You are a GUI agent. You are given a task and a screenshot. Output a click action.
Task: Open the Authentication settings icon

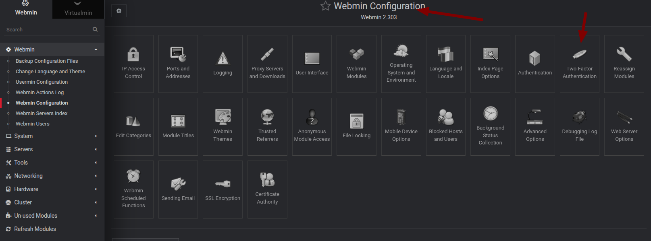[535, 64]
